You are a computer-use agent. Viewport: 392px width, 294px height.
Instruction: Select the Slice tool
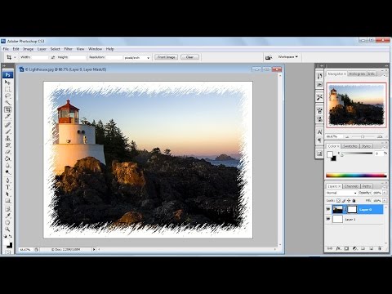click(7, 116)
